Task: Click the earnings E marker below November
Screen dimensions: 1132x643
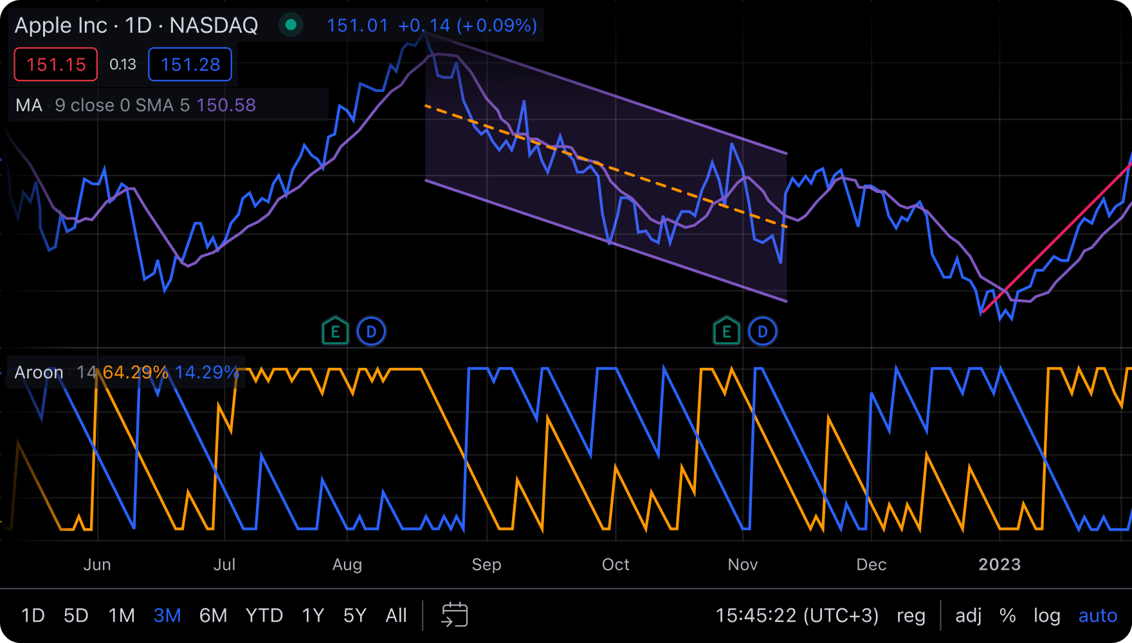Action: pyautogui.click(x=726, y=331)
